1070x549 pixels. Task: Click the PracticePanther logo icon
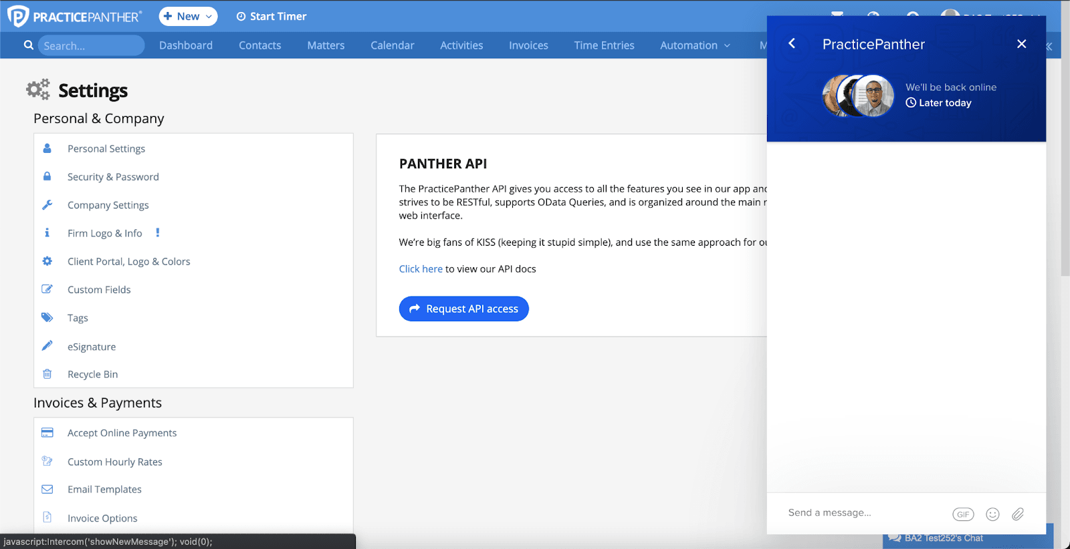coord(17,16)
